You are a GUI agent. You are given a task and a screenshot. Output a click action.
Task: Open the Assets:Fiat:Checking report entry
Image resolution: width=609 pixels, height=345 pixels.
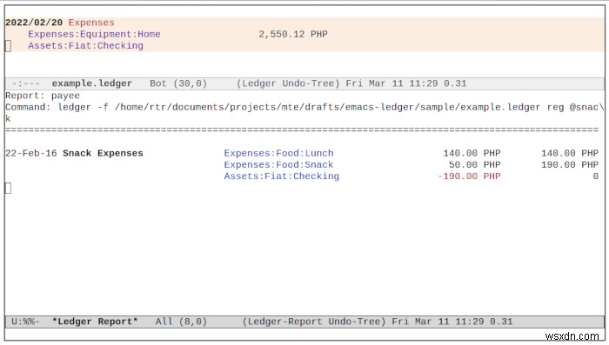pyautogui.click(x=281, y=176)
